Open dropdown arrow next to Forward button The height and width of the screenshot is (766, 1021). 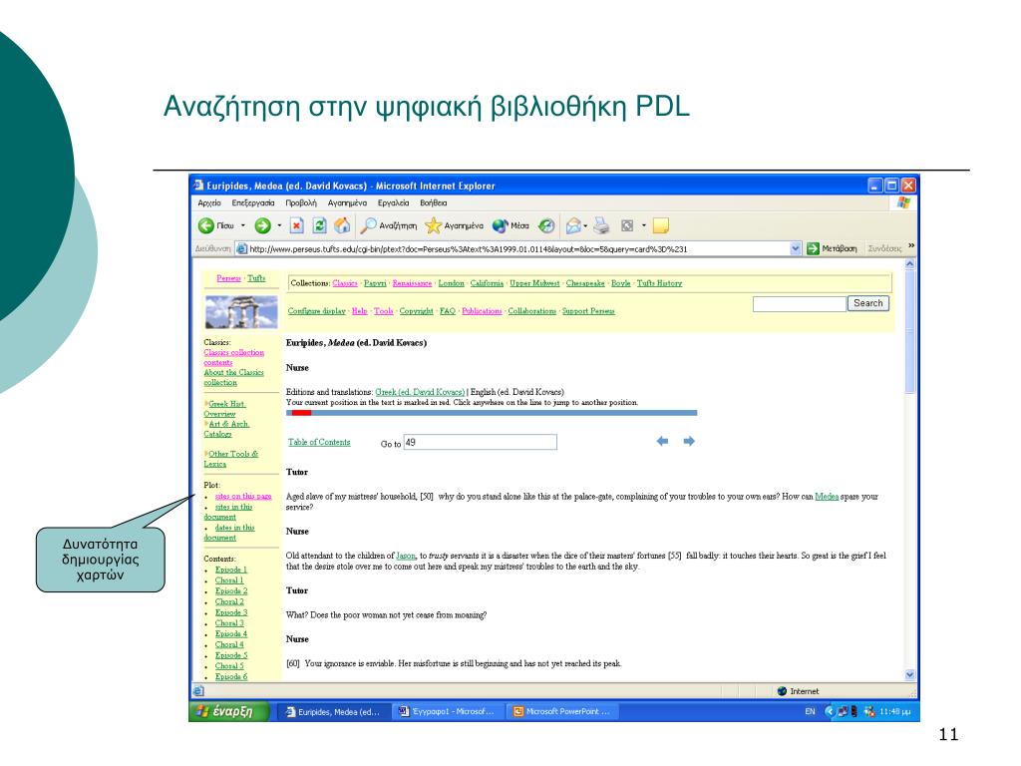(x=279, y=226)
